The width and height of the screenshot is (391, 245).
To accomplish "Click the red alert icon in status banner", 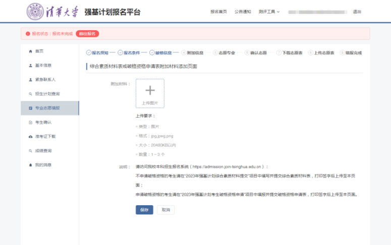I will click(28, 34).
